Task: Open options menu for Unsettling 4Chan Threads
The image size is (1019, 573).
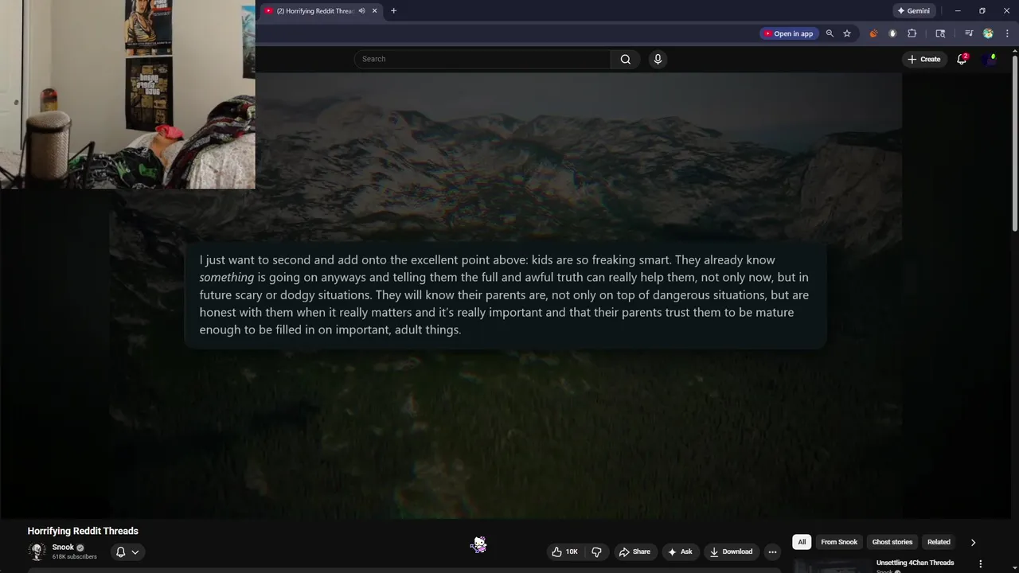Action: [x=981, y=564]
